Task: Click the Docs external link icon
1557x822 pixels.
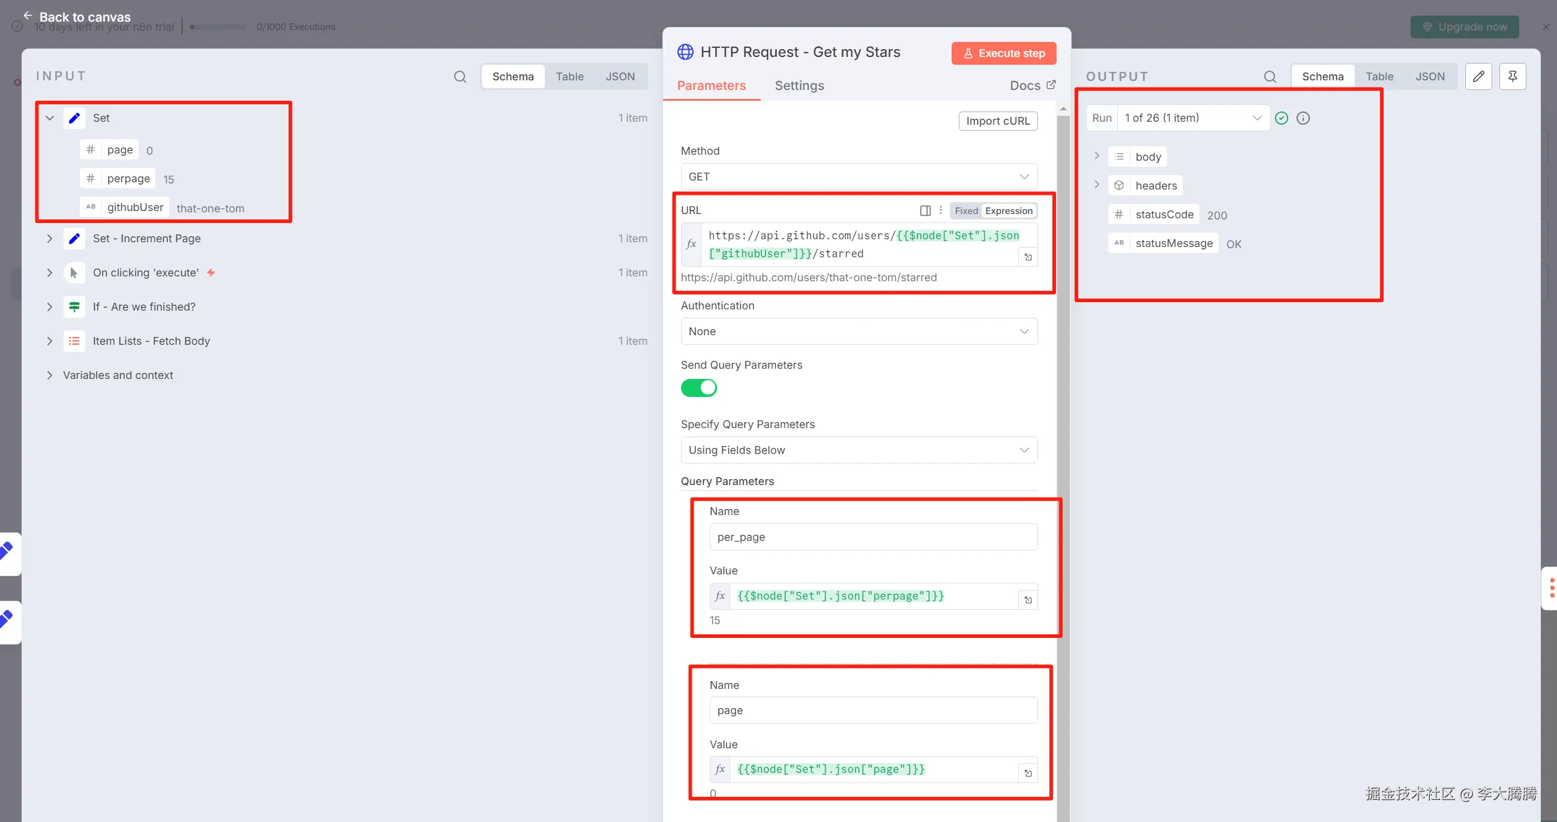Action: tap(1051, 85)
